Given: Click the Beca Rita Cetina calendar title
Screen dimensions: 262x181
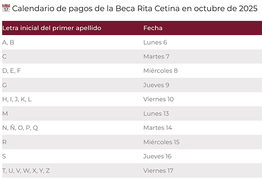Looking at the screenshot, I should click(134, 9).
